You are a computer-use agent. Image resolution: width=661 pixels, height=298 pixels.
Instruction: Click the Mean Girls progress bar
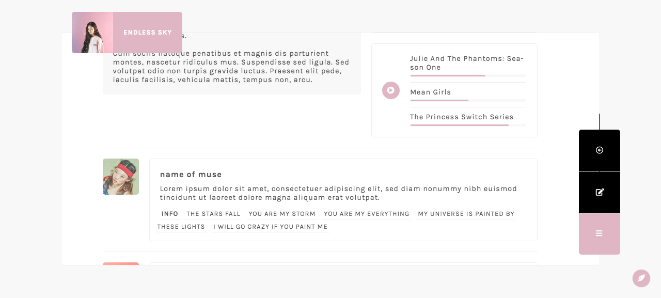(x=468, y=100)
